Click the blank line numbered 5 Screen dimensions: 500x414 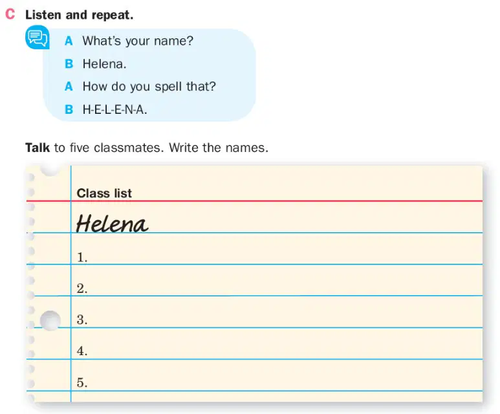point(276,375)
